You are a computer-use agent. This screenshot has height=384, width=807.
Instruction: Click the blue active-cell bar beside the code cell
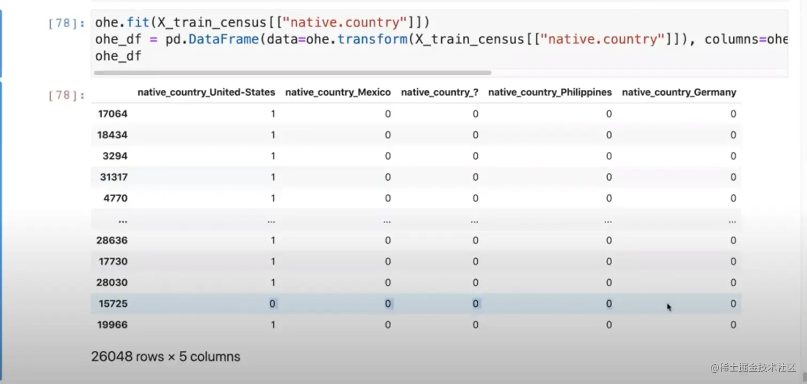(x=1, y=43)
